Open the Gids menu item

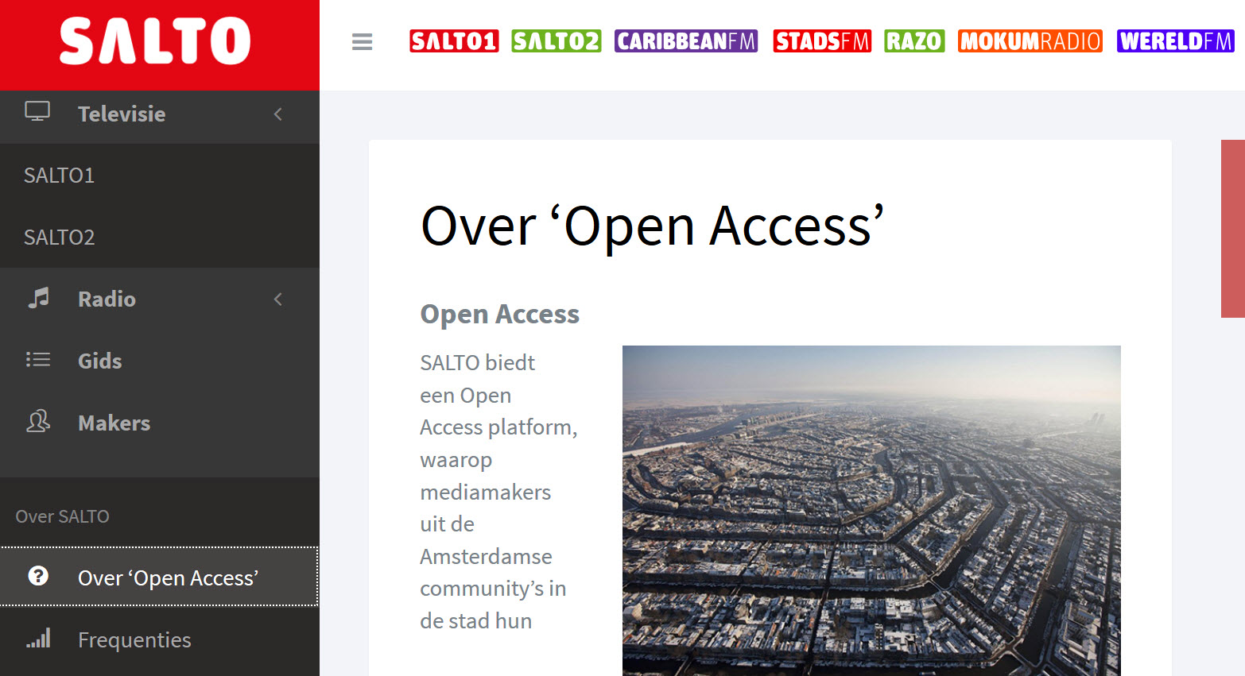point(160,361)
